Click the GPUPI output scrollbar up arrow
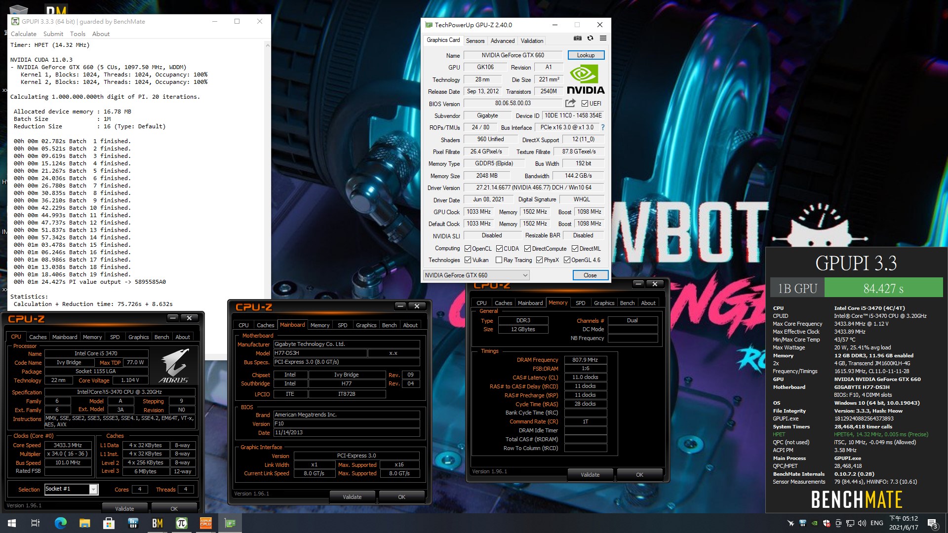The image size is (948, 533). click(x=268, y=45)
